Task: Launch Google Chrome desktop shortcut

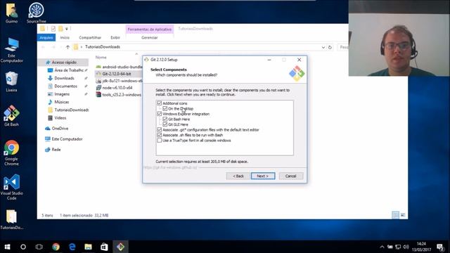Action: [x=11, y=153]
